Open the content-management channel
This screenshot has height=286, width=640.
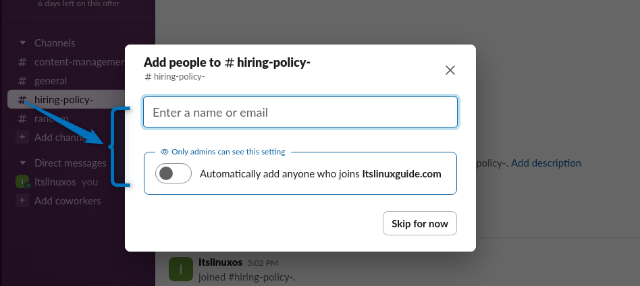[79, 62]
